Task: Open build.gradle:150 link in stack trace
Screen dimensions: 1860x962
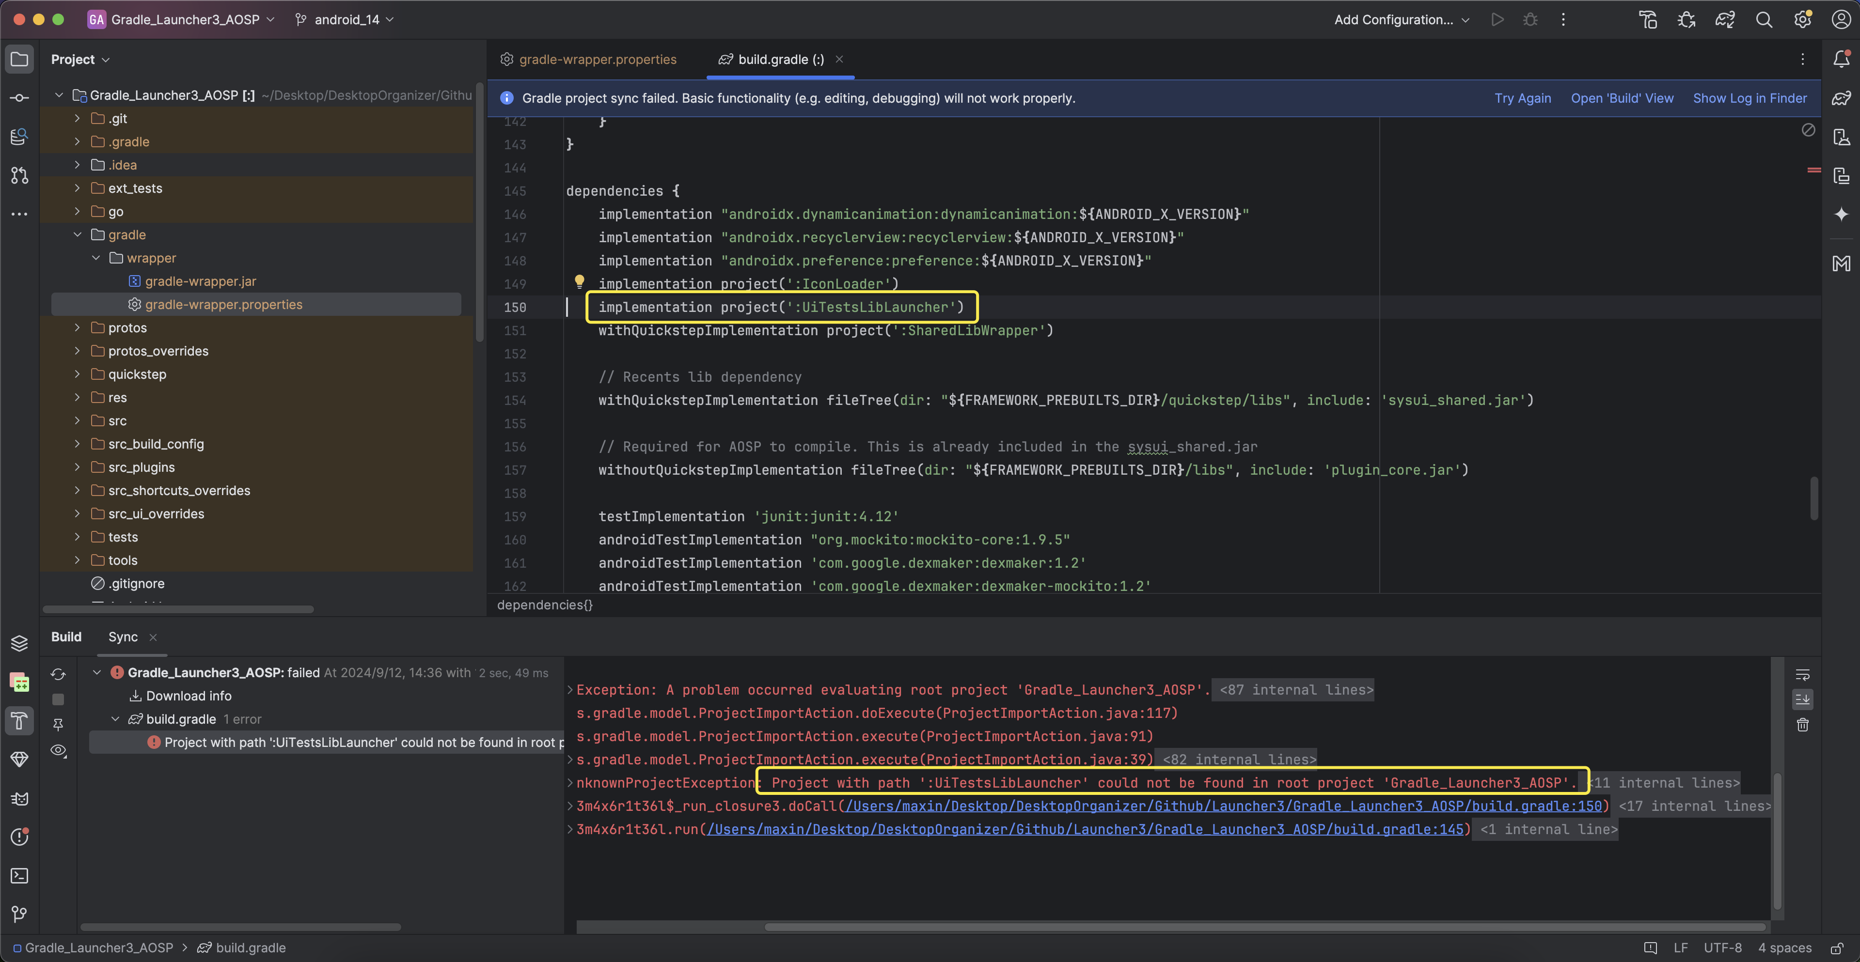Action: tap(1223, 806)
